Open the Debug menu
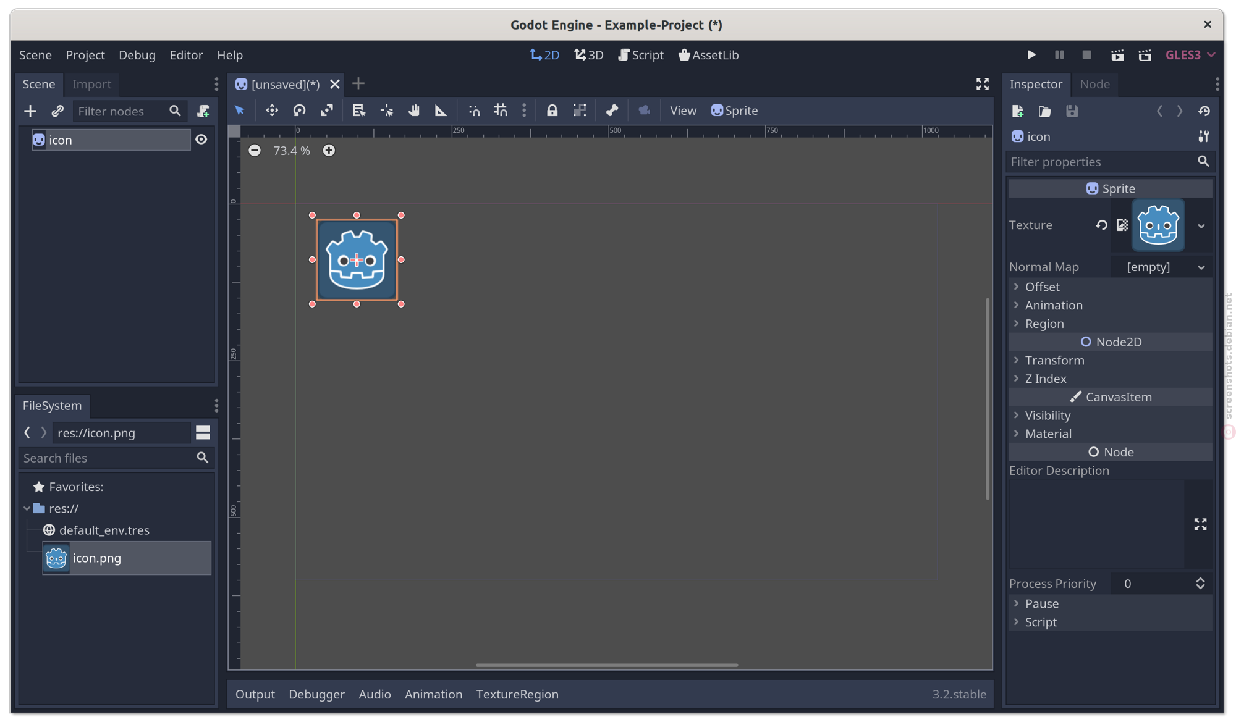The width and height of the screenshot is (1236, 725). 137,55
